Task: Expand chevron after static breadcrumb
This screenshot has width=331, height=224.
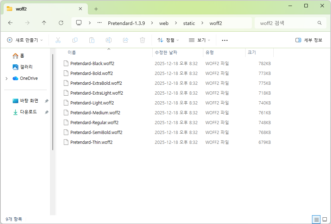Action: [x=202, y=23]
